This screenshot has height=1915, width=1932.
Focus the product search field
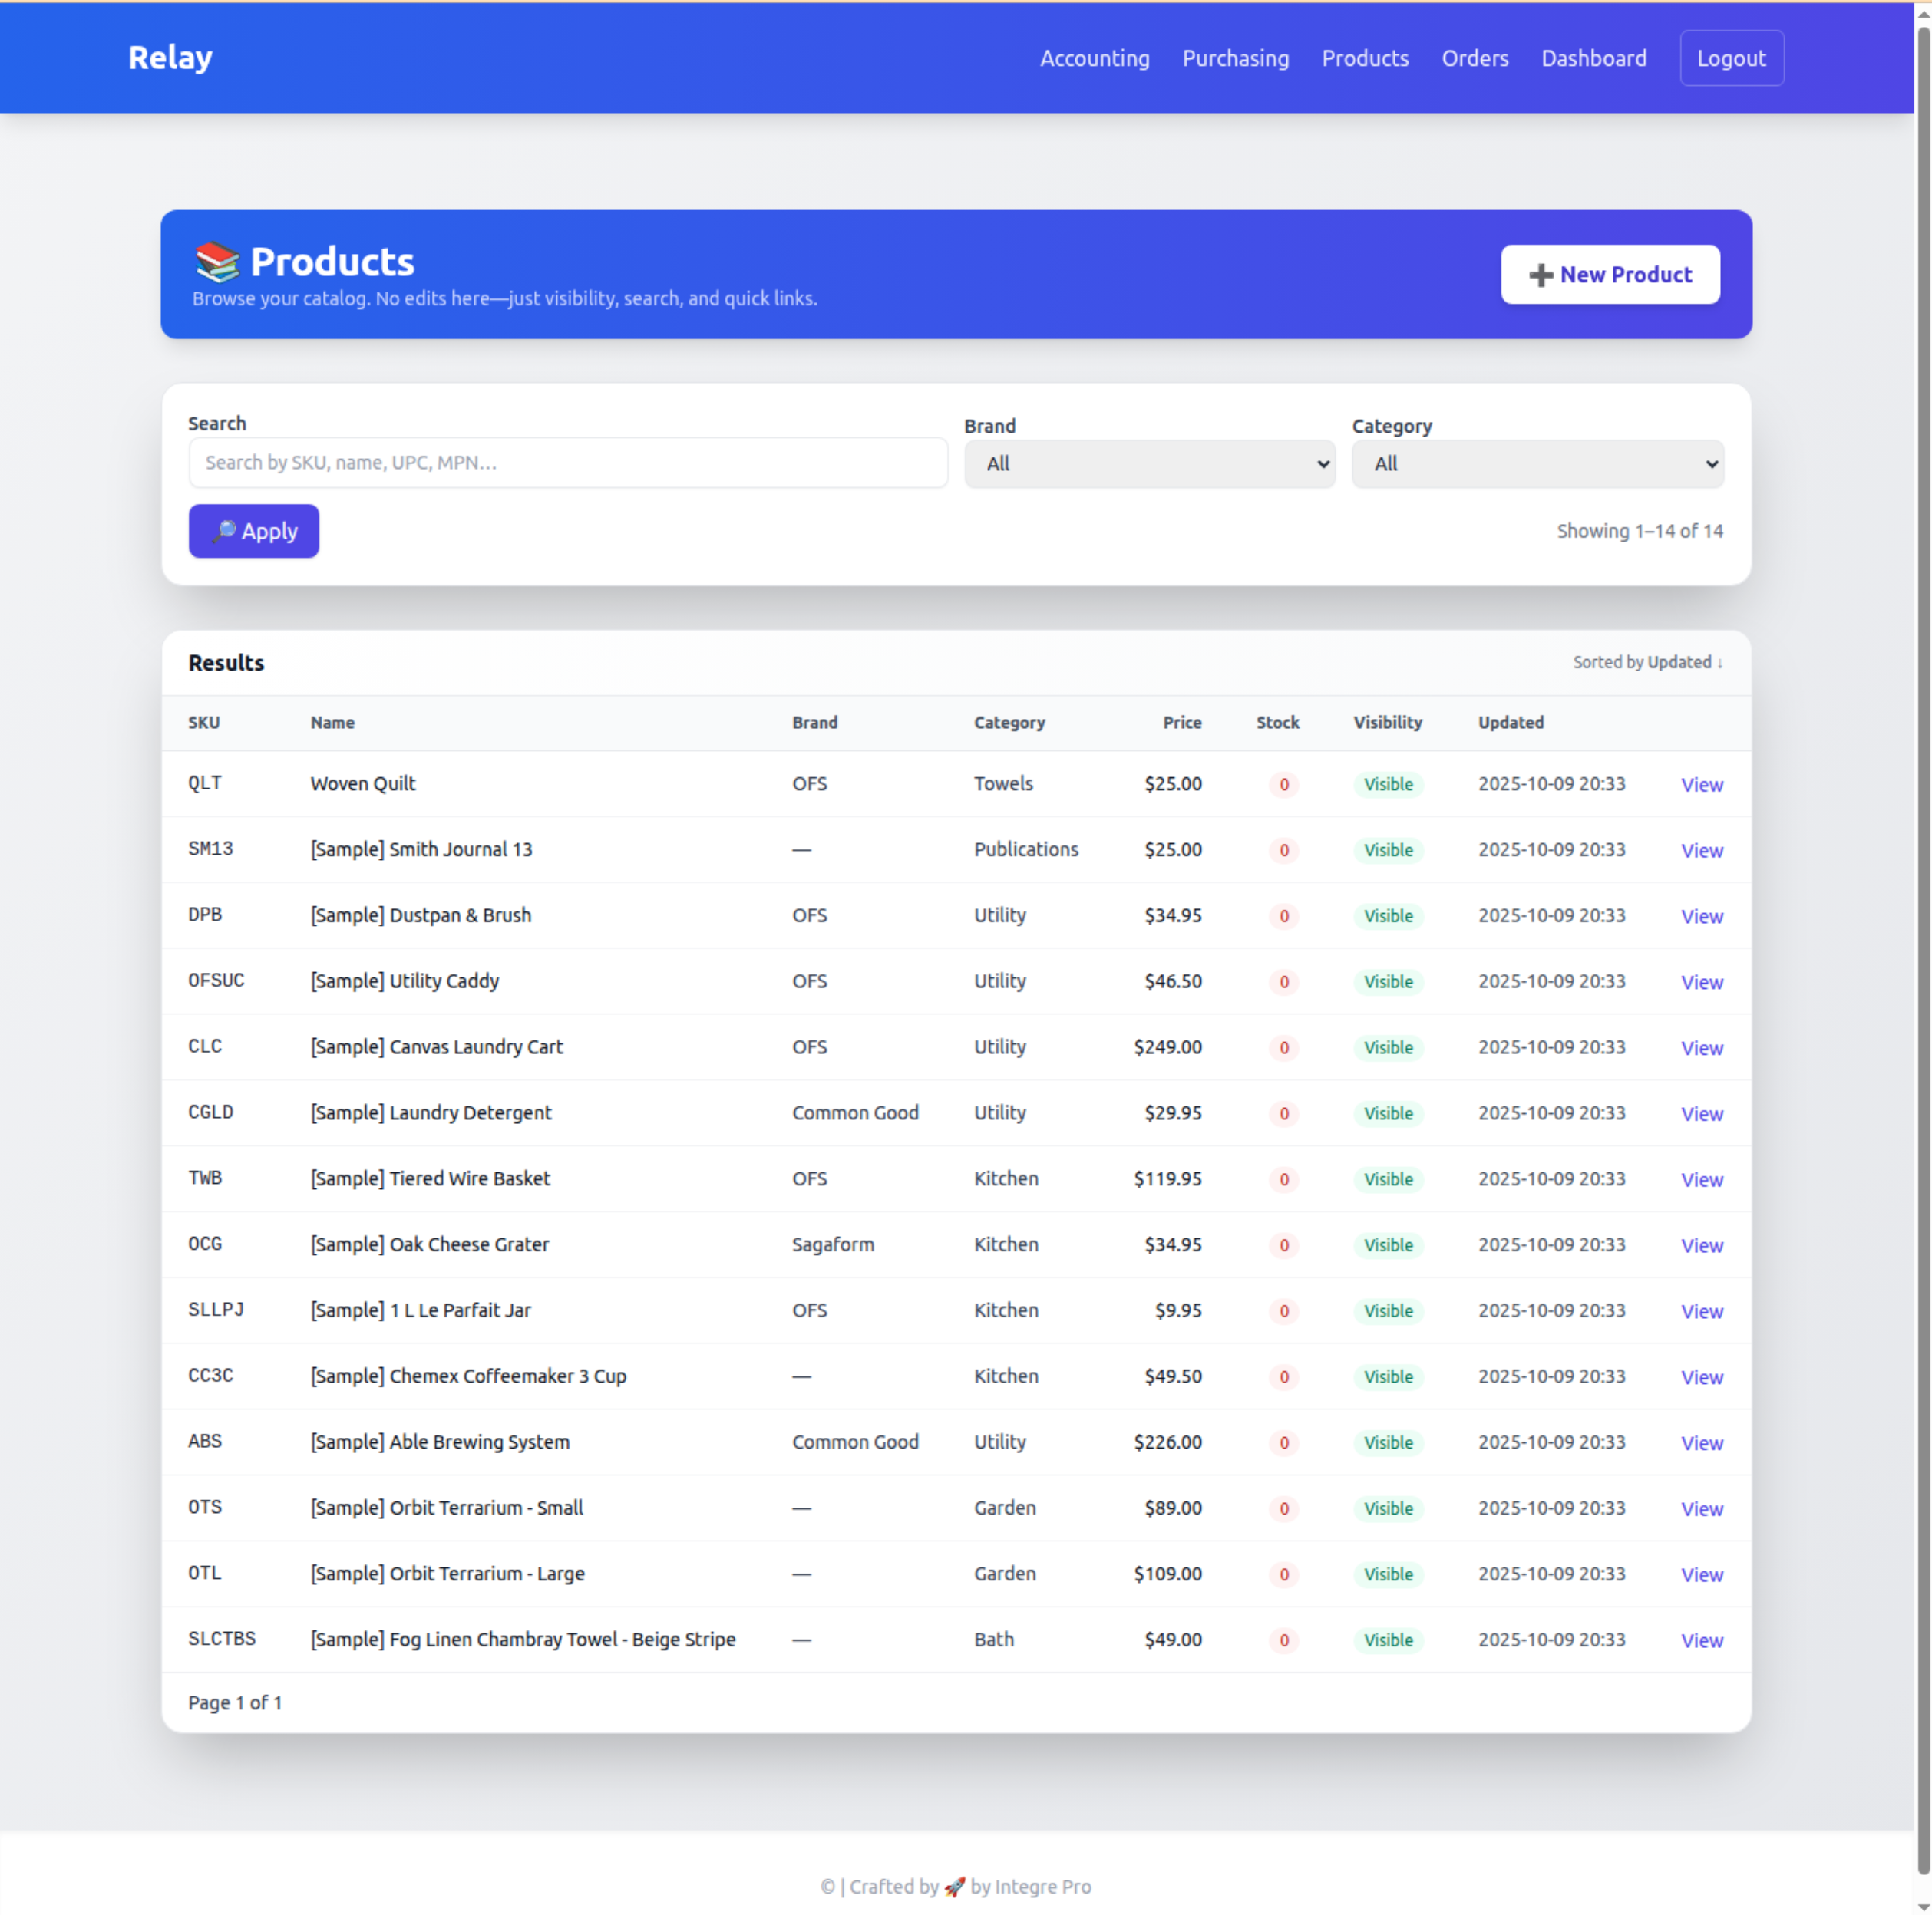[567, 463]
